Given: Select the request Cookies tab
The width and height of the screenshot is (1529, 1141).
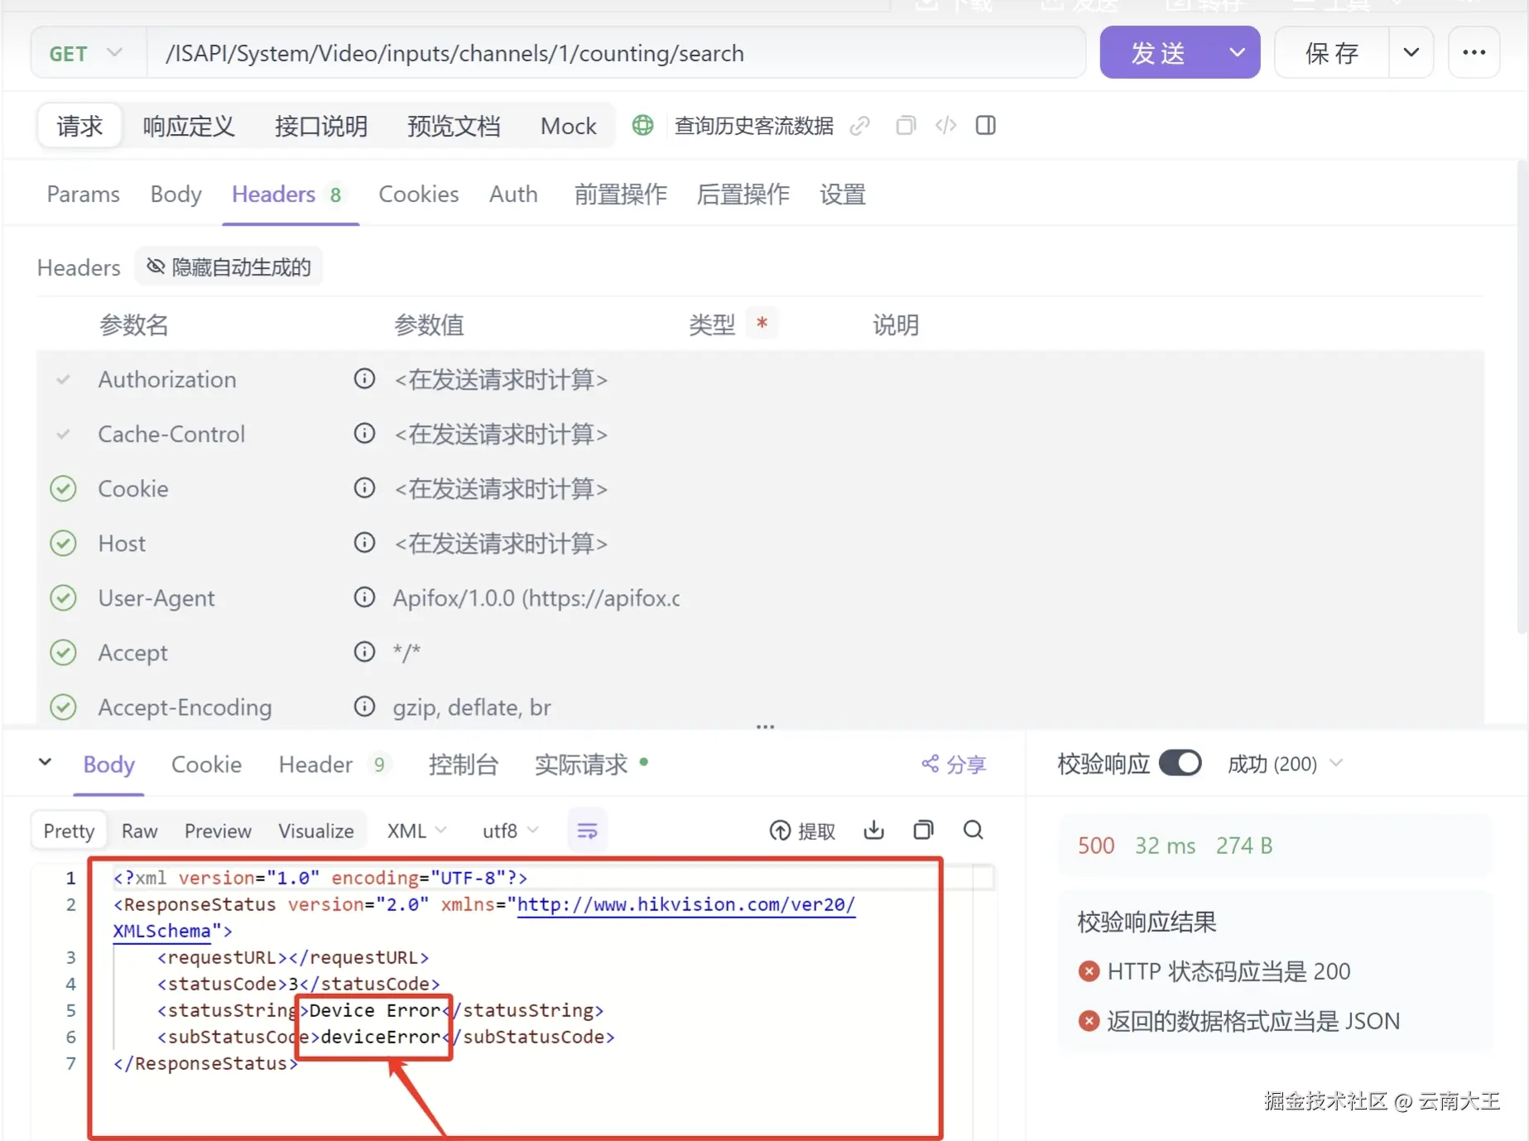Looking at the screenshot, I should pyautogui.click(x=418, y=194).
